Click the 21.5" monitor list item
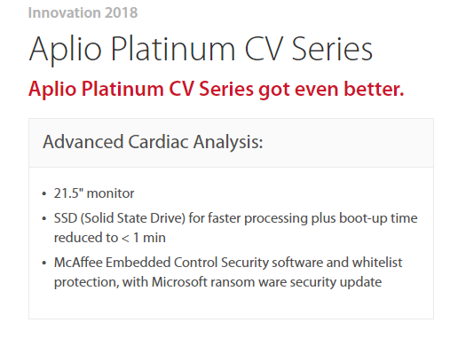This screenshot has width=450, height=362. pyautogui.click(x=94, y=193)
